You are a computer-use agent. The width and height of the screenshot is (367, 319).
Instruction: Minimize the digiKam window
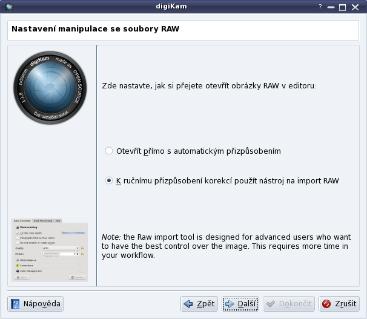click(x=331, y=7)
